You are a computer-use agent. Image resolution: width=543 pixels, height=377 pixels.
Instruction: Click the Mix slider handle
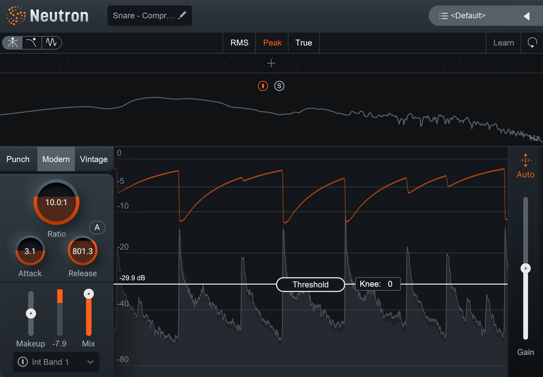(89, 294)
